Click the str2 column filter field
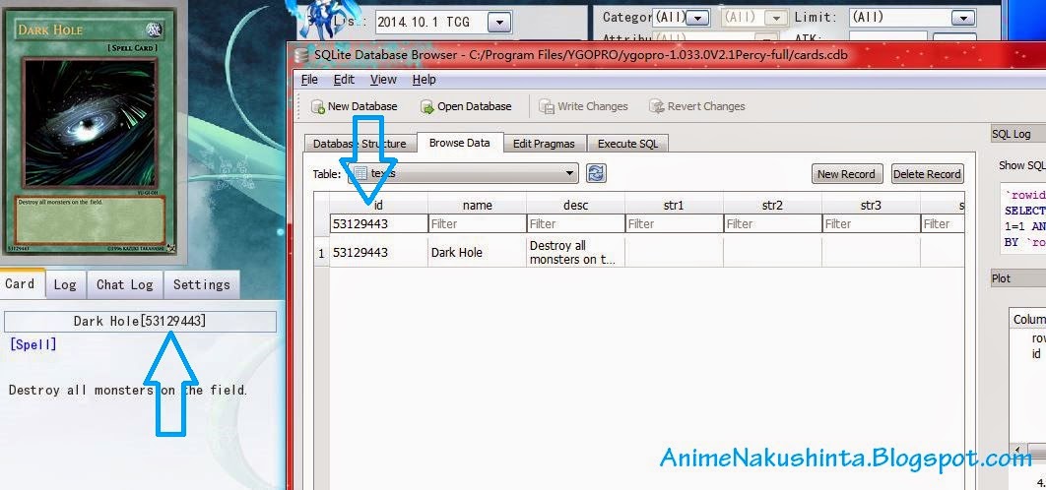The image size is (1046, 490). click(x=772, y=224)
